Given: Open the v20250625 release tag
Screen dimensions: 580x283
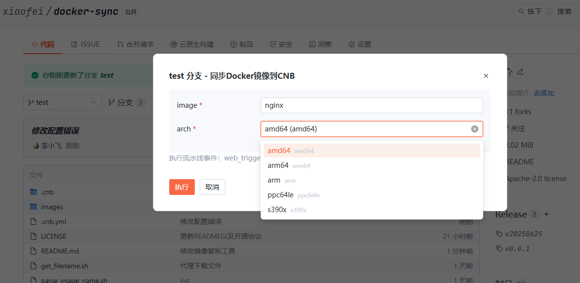Looking at the screenshot, I should click(x=524, y=234).
